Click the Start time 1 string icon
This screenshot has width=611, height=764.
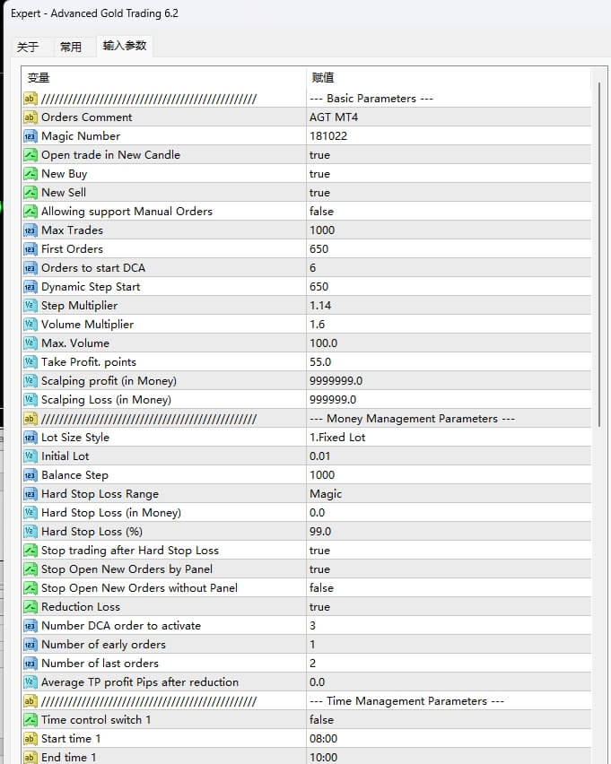[30, 739]
